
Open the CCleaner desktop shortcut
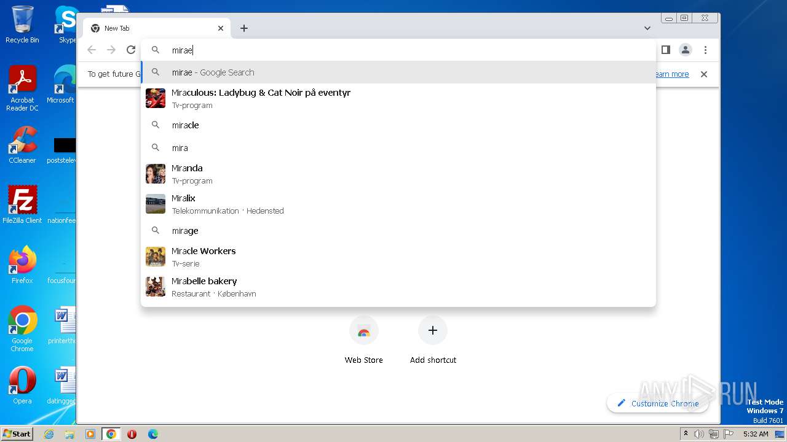tap(22, 145)
